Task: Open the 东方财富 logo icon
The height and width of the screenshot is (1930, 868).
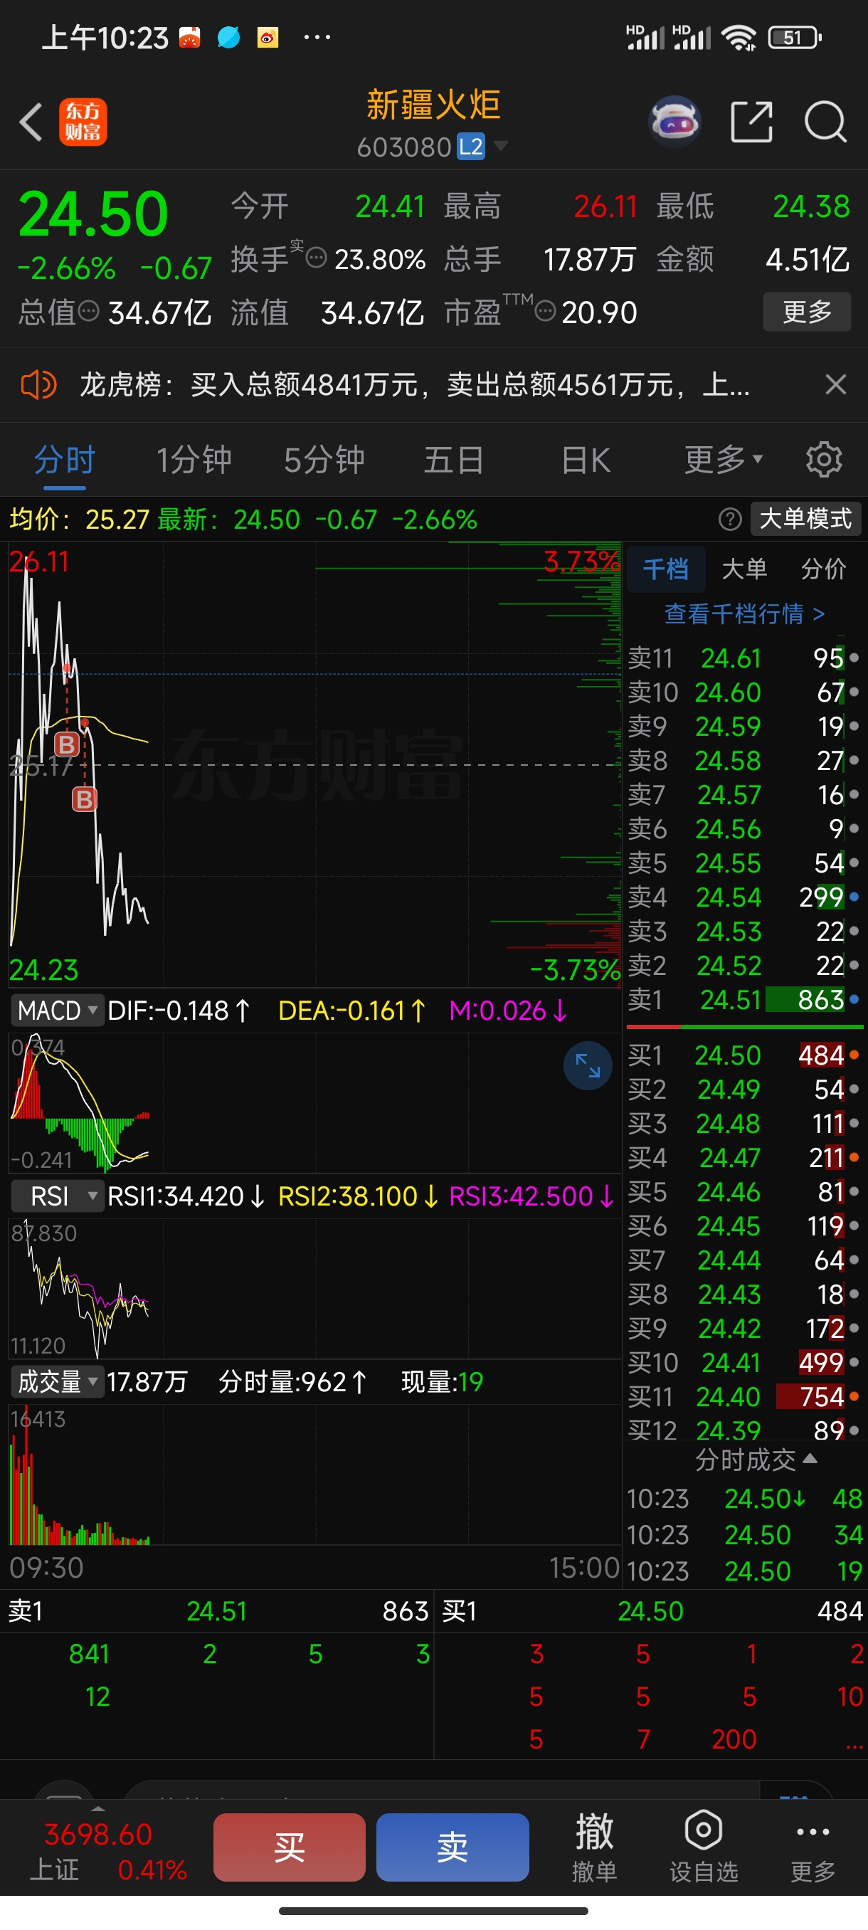Action: [83, 122]
